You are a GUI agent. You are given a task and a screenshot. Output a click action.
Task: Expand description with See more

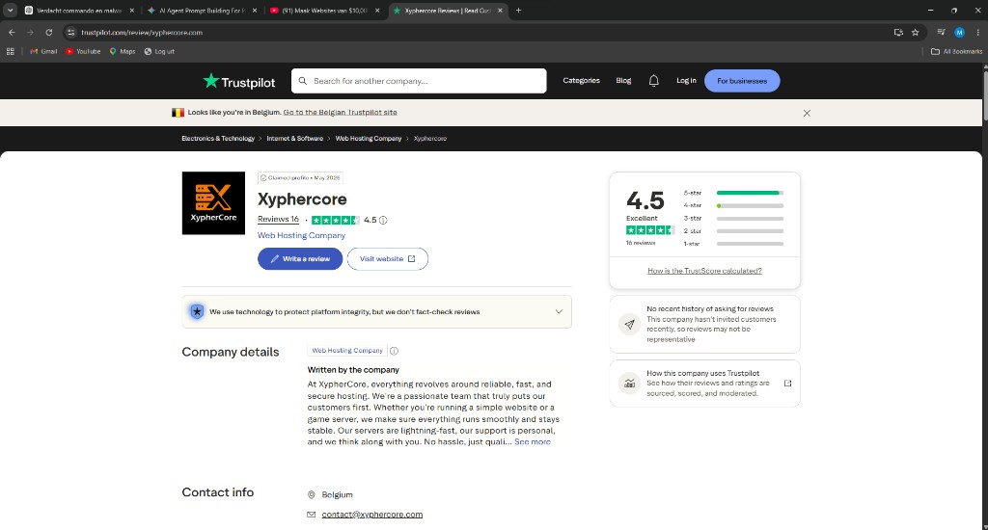coord(533,442)
